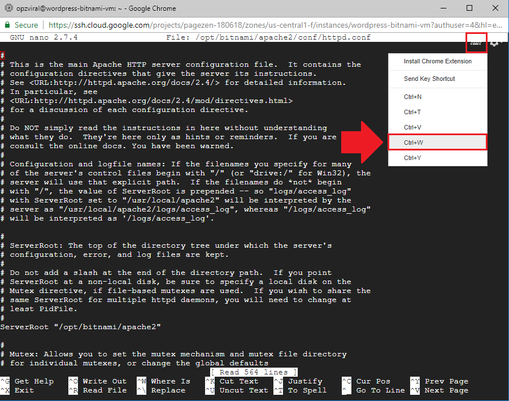The image size is (509, 401).
Task: Click the ^J Justify shortcut
Action: [x=298, y=381]
